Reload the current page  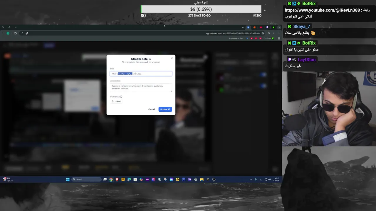pos(268,33)
